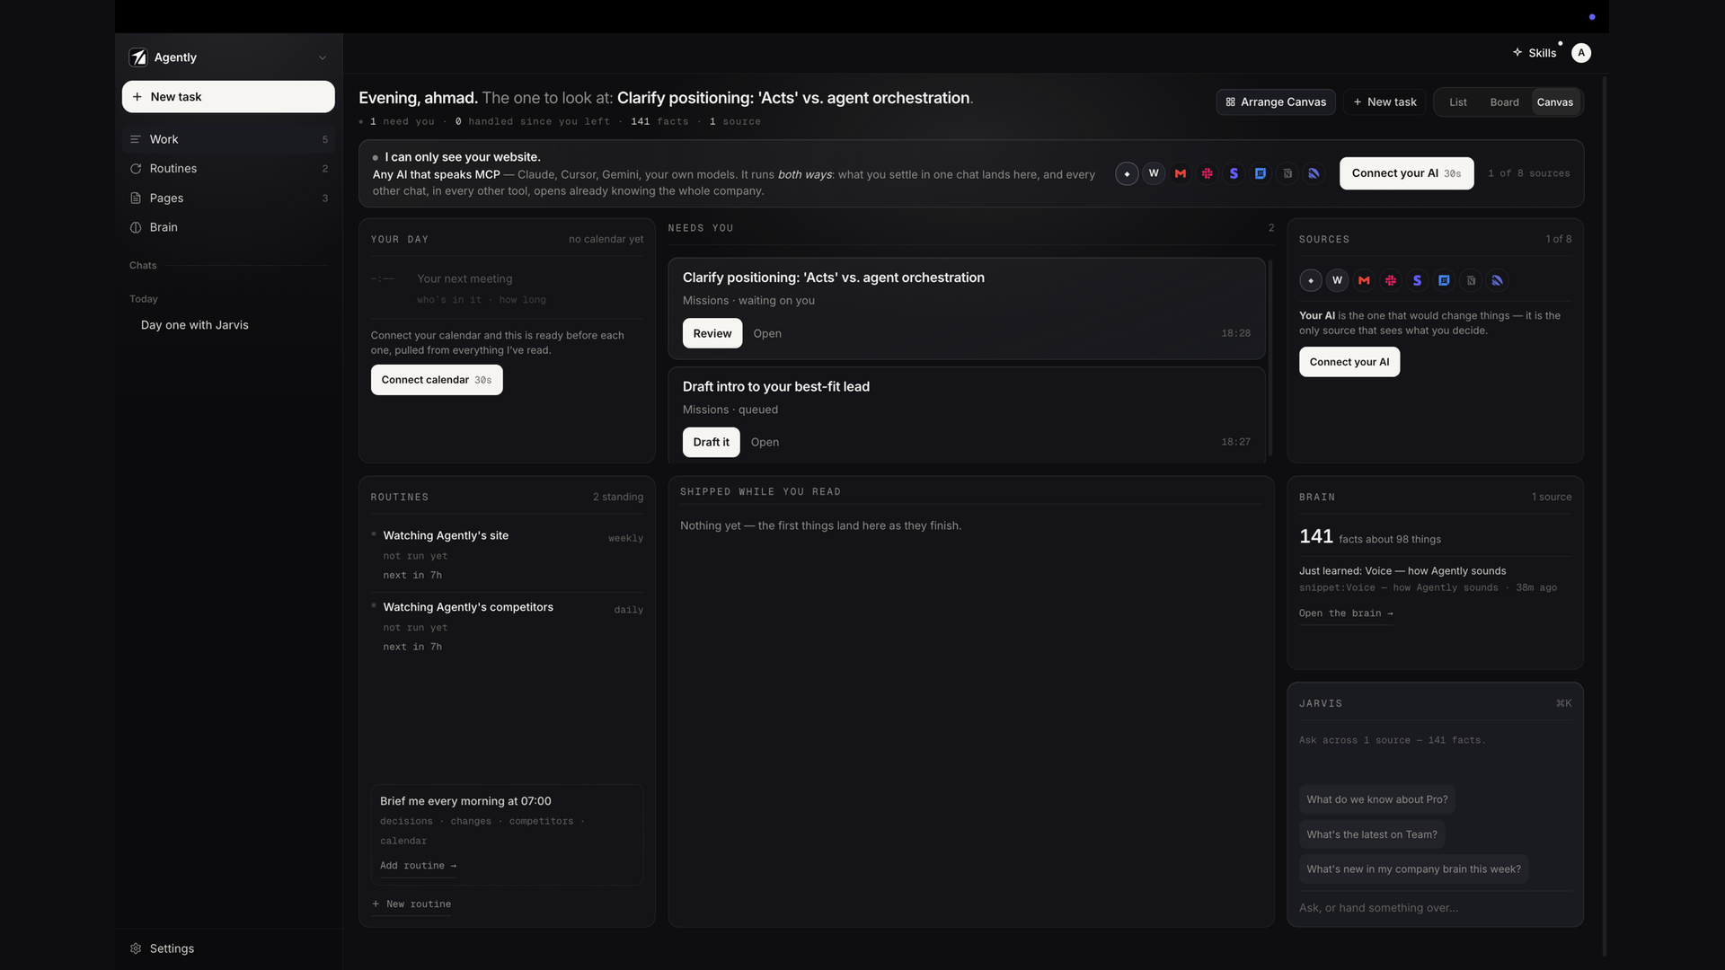Go to Pages in the sidebar
The height and width of the screenshot is (970, 1725).
[228, 198]
